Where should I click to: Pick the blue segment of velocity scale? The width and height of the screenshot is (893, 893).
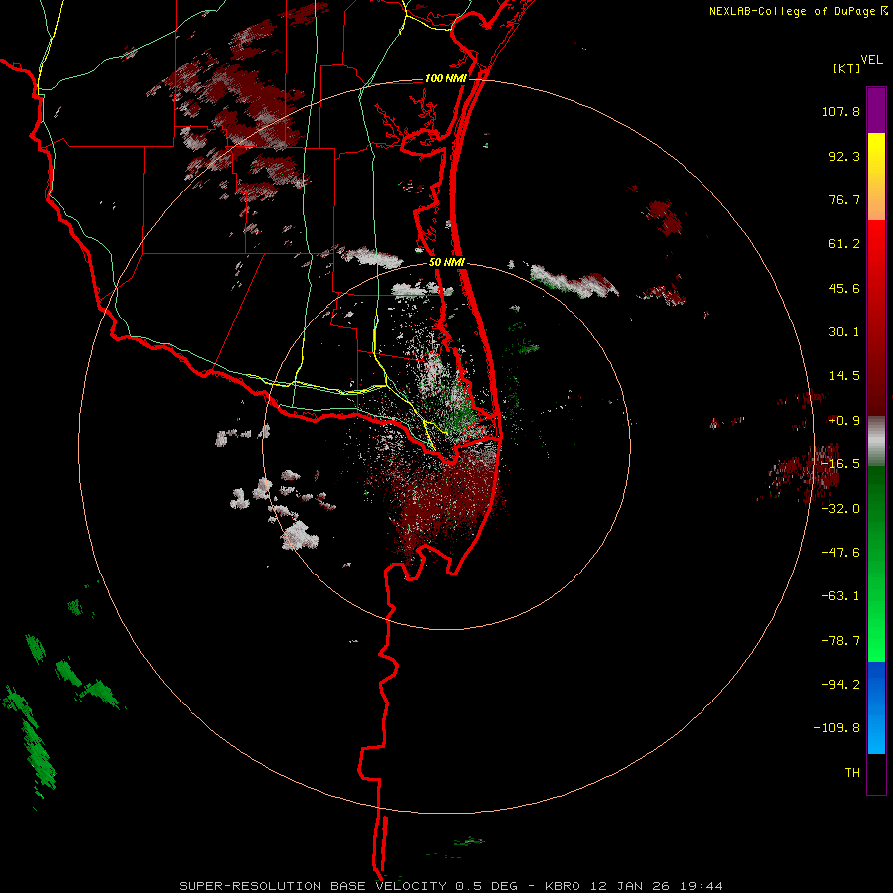pos(876,707)
